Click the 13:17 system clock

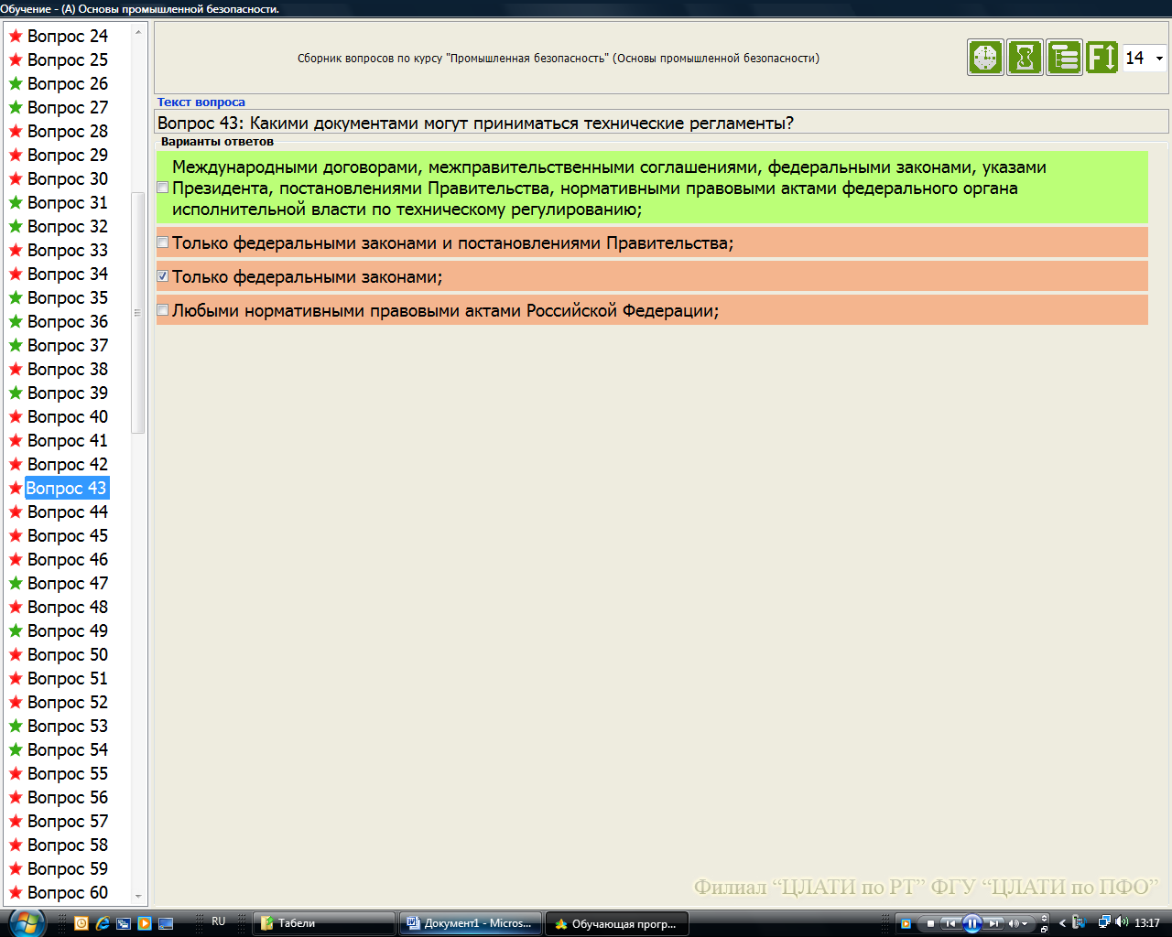click(1147, 923)
